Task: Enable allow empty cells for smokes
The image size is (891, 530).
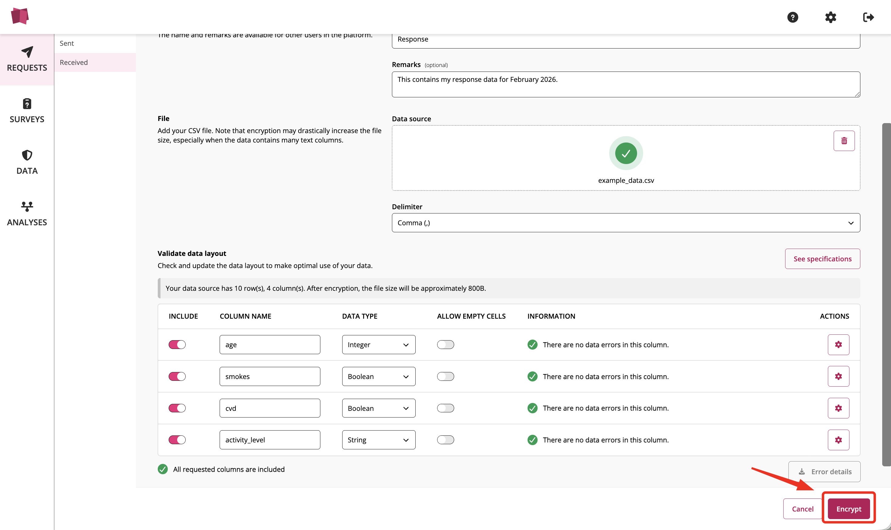Action: [x=445, y=376]
